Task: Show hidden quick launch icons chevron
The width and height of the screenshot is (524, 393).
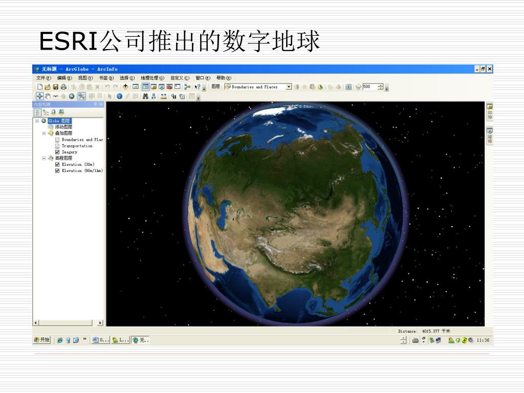Action: (84, 339)
